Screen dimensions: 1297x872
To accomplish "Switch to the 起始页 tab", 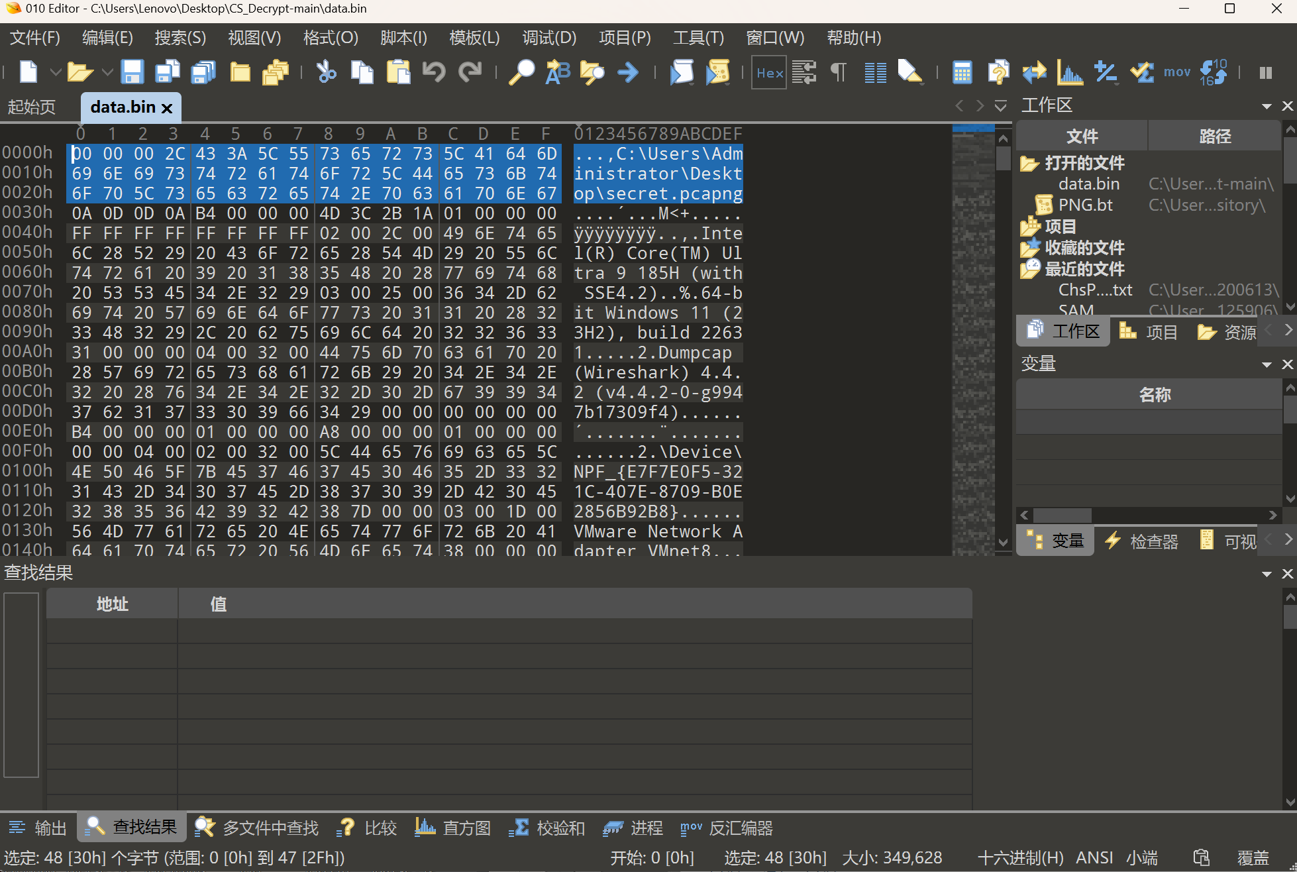I will 32,107.
